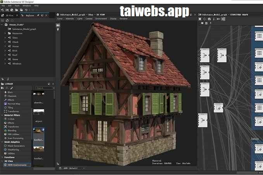Open the File menu
Image resolution: width=263 pixels, height=175 pixels.
click(x=3, y=6)
